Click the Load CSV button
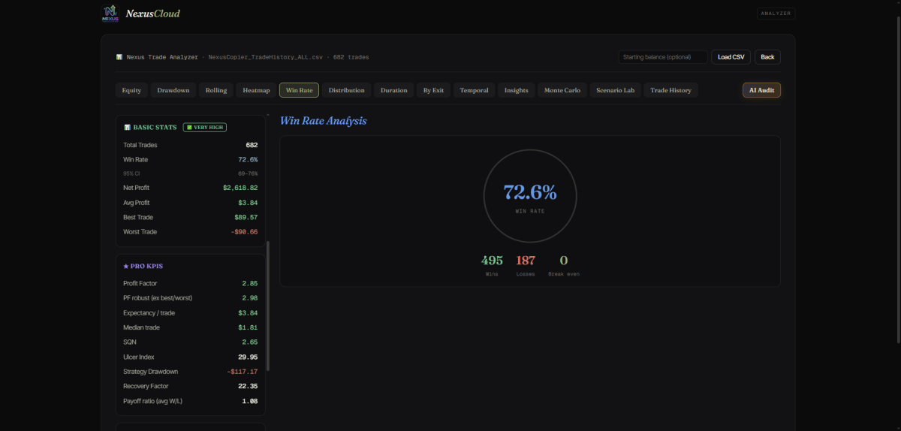 point(731,57)
